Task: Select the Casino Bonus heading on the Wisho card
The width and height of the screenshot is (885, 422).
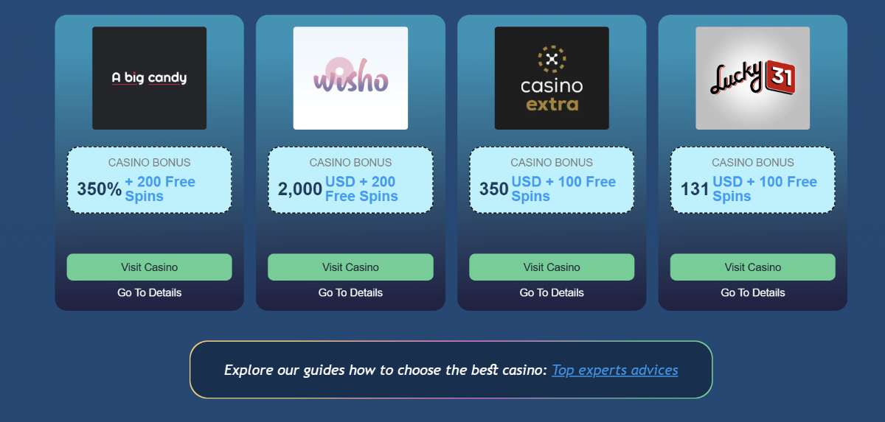Action: 350,162
